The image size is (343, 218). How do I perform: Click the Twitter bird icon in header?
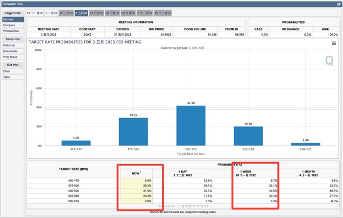[x=337, y=4]
